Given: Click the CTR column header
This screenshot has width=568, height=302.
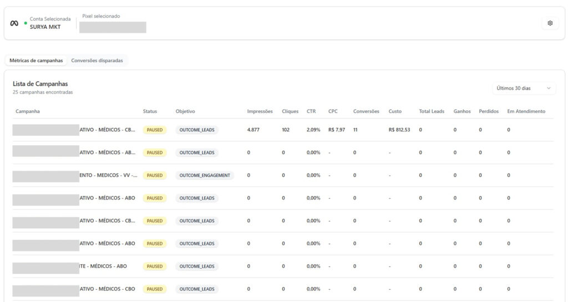Looking at the screenshot, I should pyautogui.click(x=311, y=111).
